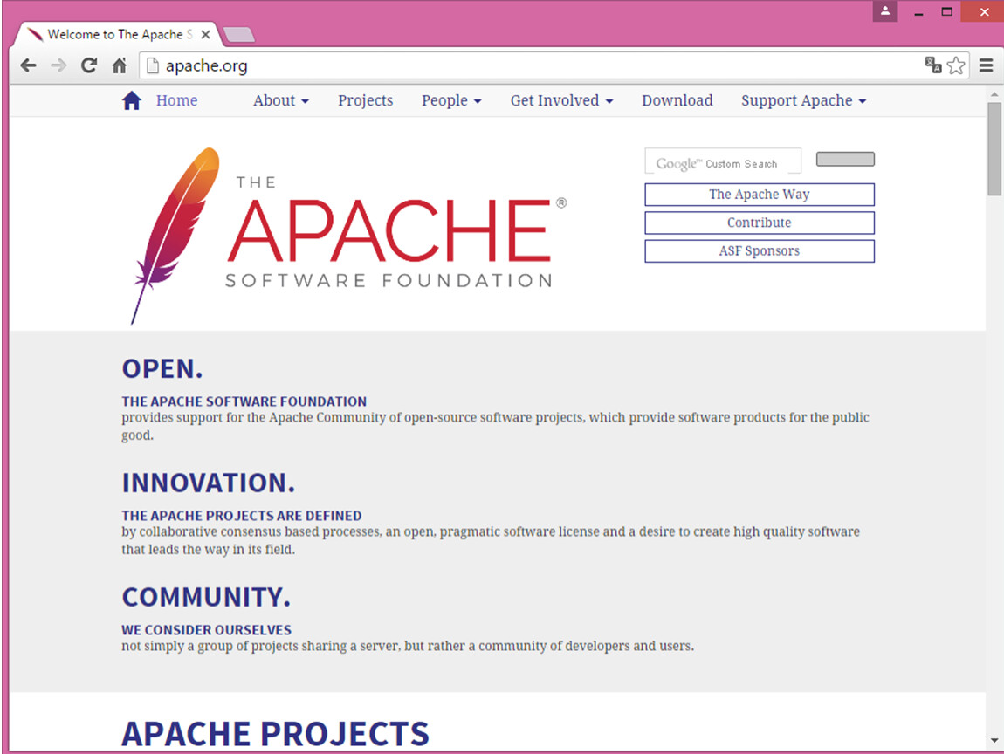The image size is (1004, 754).
Task: Expand the About dropdown menu
Action: coord(280,101)
